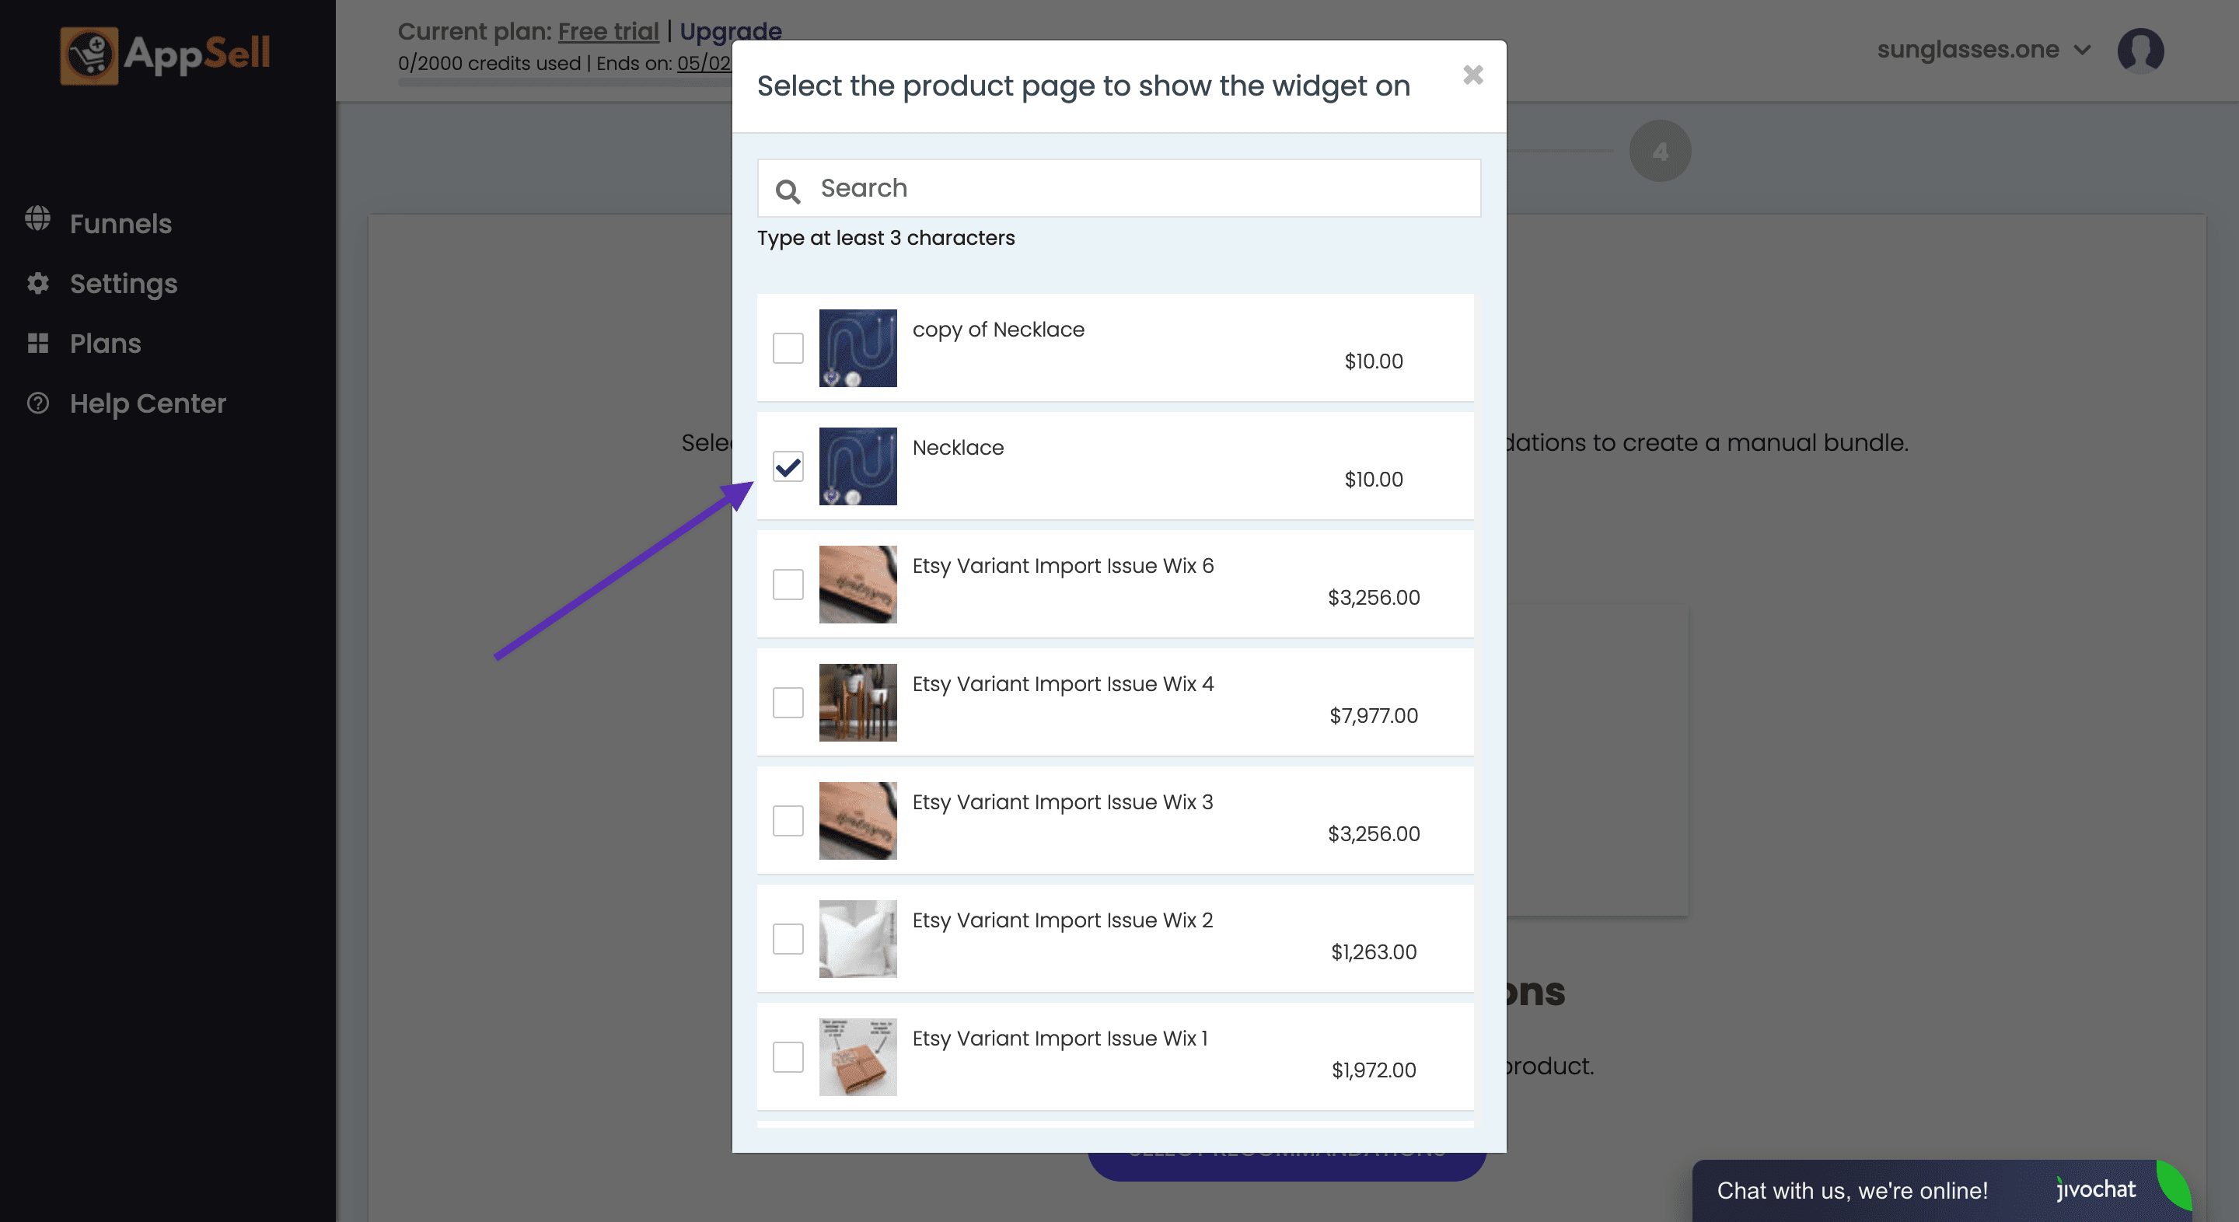Click the search magnifier icon
2239x1222 pixels.
pos(788,190)
